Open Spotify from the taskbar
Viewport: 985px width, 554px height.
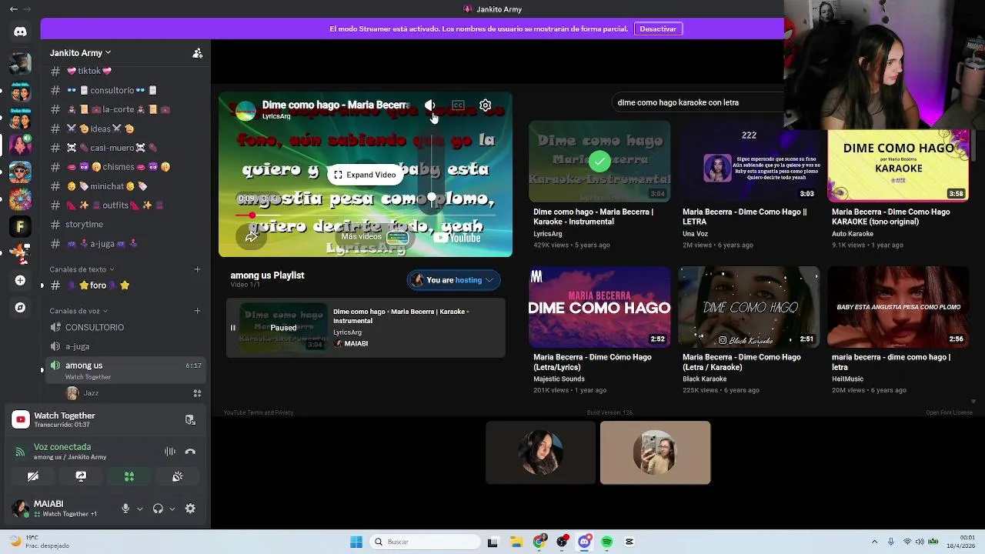[x=607, y=542]
